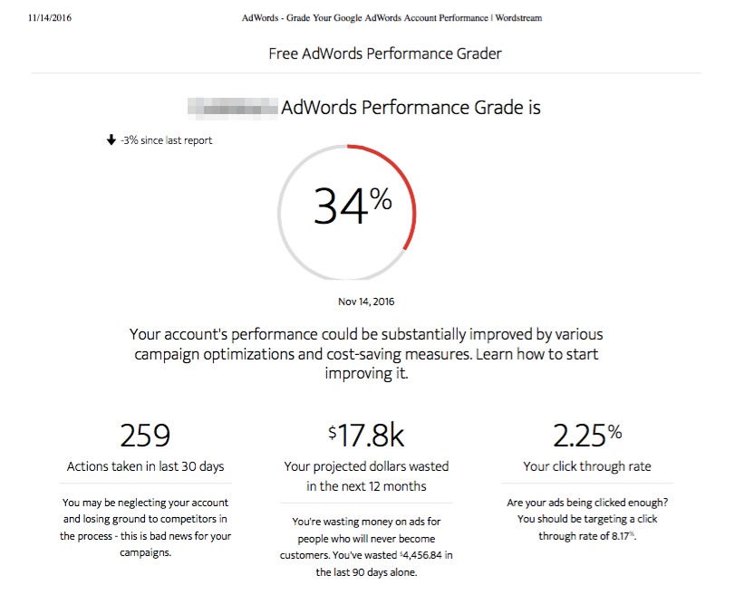Click the 34% score number
This screenshot has height=604, width=735.
click(353, 206)
